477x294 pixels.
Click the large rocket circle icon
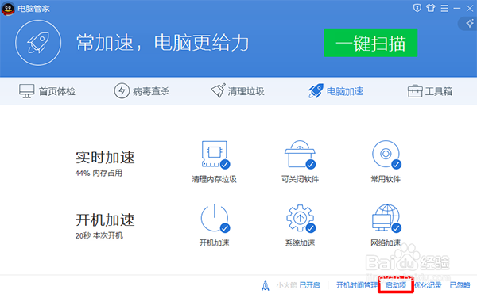point(38,43)
